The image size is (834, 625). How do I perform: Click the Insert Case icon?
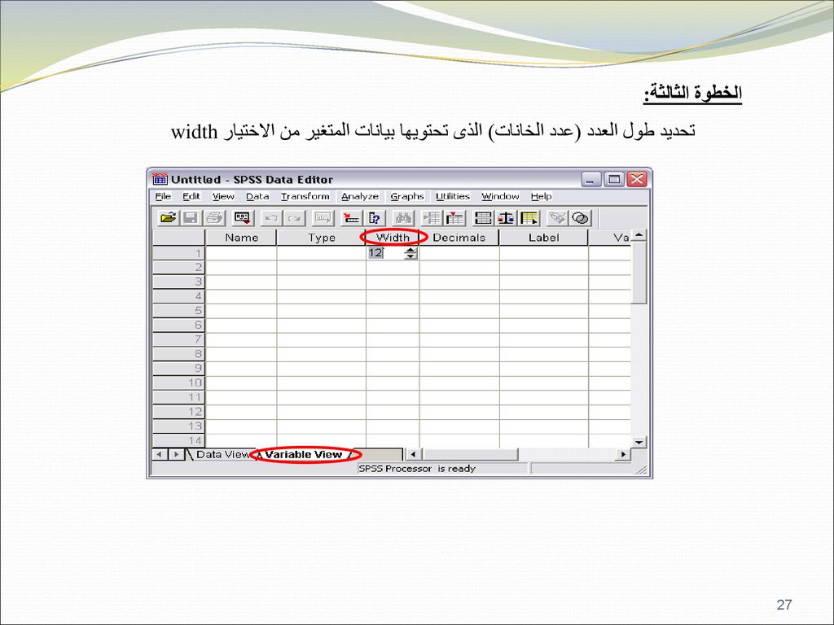[x=432, y=218]
